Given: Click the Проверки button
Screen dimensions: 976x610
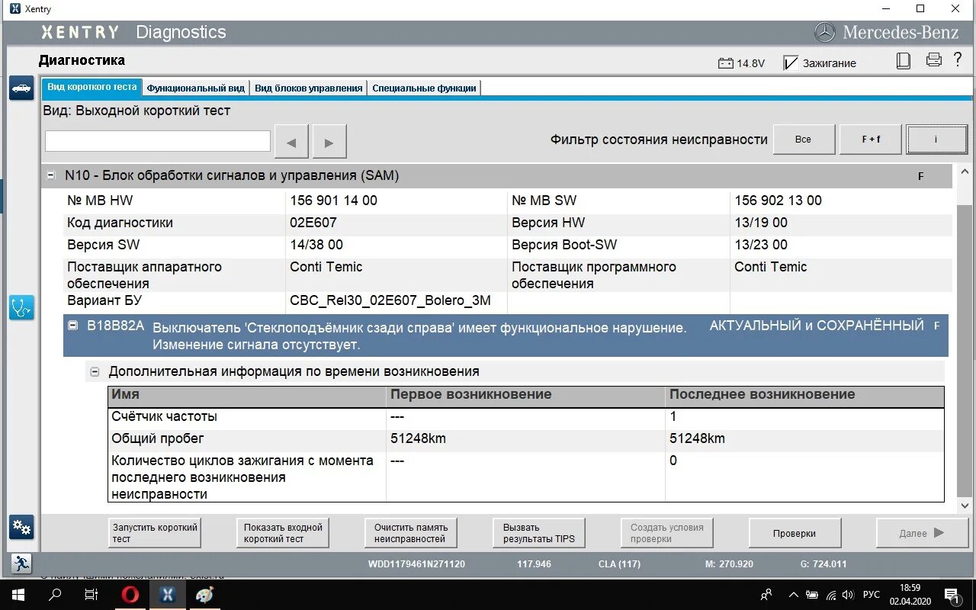Looking at the screenshot, I should coord(795,533).
